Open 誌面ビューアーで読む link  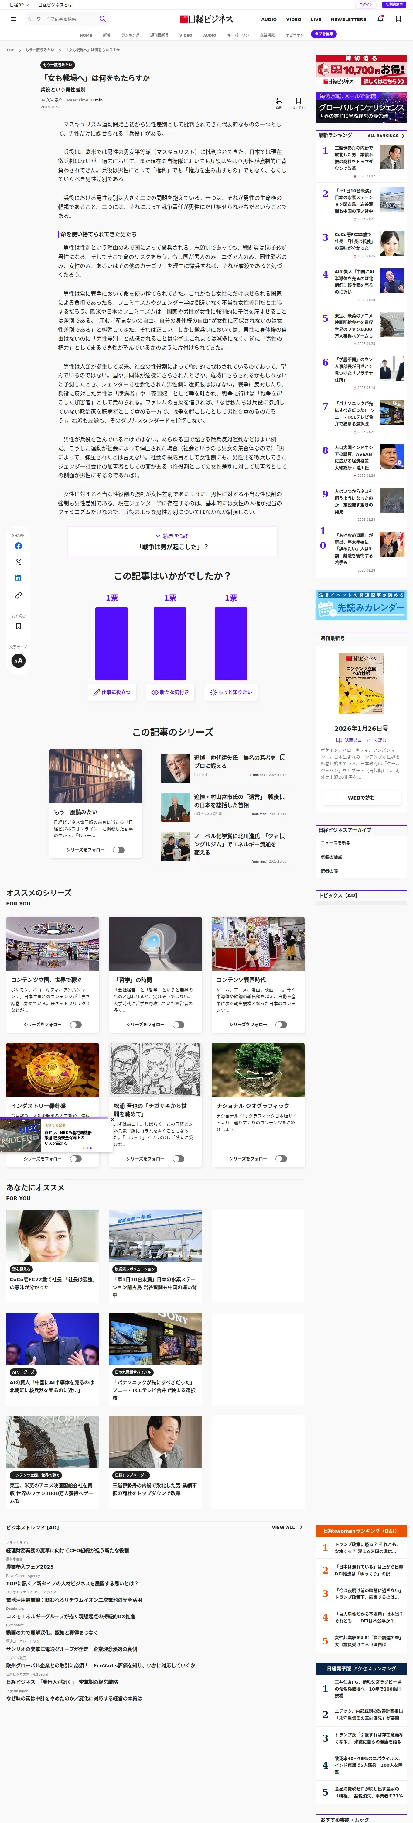[x=361, y=740]
